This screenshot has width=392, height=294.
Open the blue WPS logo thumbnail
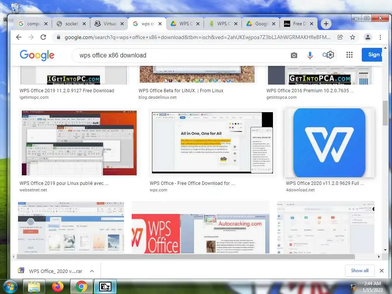click(329, 142)
